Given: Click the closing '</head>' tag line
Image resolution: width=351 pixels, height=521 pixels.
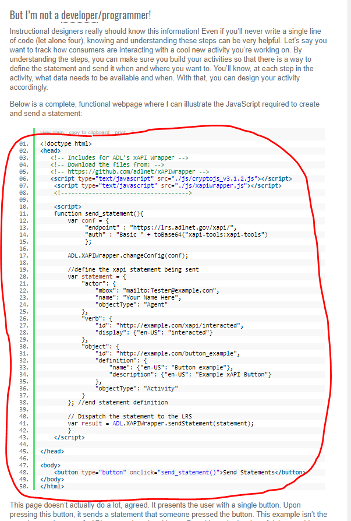Looking at the screenshot, I should 52,450.
